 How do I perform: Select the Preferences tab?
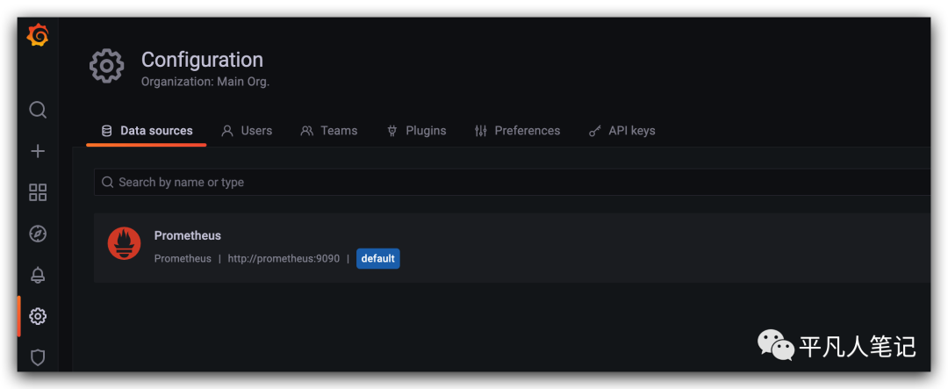[x=517, y=131]
